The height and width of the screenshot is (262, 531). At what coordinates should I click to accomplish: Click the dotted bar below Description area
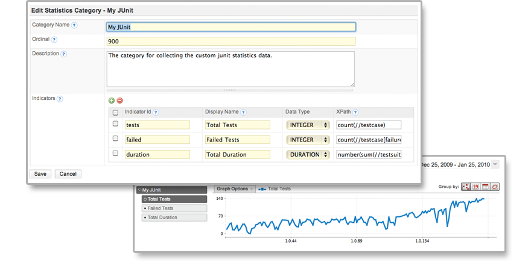click(x=230, y=90)
